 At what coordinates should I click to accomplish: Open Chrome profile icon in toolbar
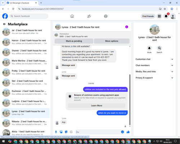[x=172, y=9]
